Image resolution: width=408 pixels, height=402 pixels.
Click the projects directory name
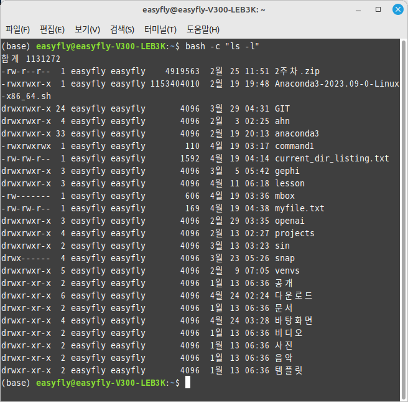[295, 233]
